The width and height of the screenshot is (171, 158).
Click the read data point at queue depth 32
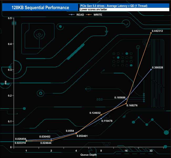pyautogui.click(x=151, y=70)
